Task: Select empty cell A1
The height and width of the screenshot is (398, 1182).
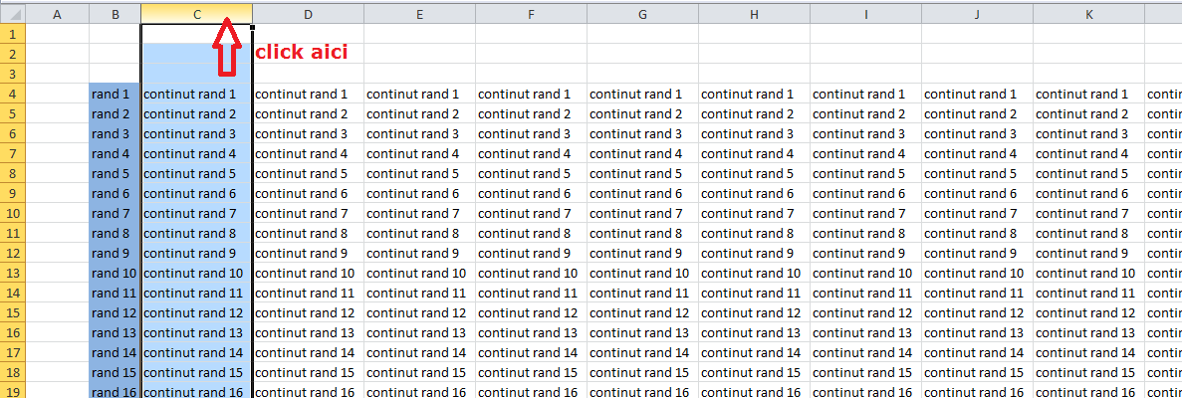Action: pos(55,34)
